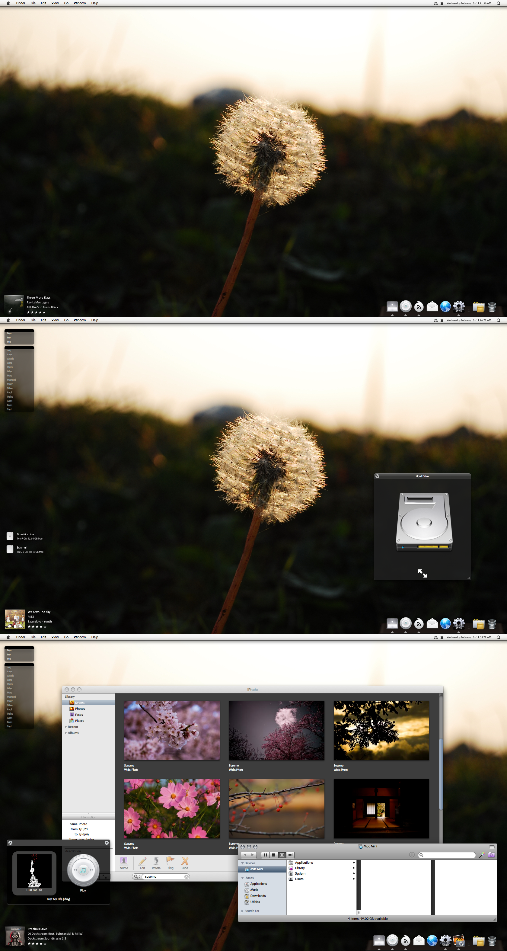The height and width of the screenshot is (951, 507).
Task: Expand Recent in iPhoto sidebar
Action: (x=66, y=727)
